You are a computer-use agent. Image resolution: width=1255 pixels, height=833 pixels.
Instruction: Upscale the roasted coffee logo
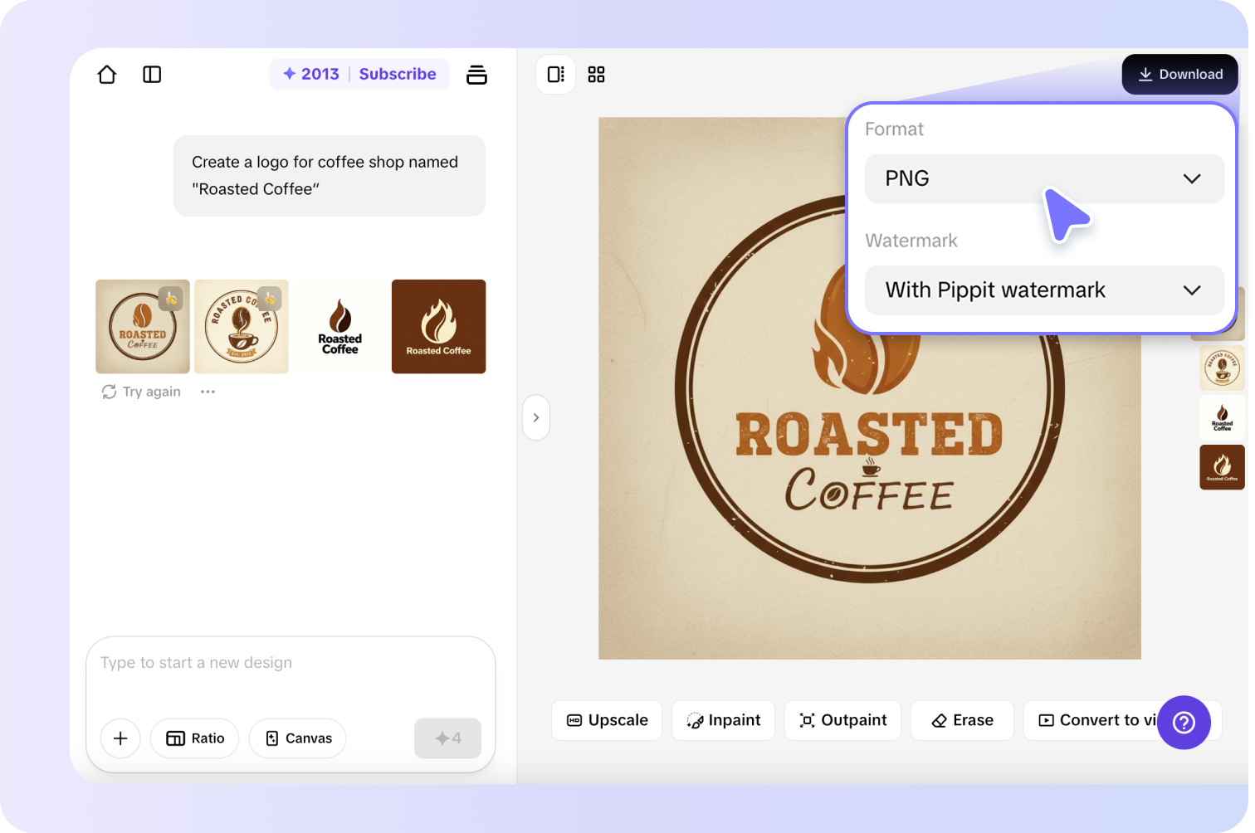606,720
